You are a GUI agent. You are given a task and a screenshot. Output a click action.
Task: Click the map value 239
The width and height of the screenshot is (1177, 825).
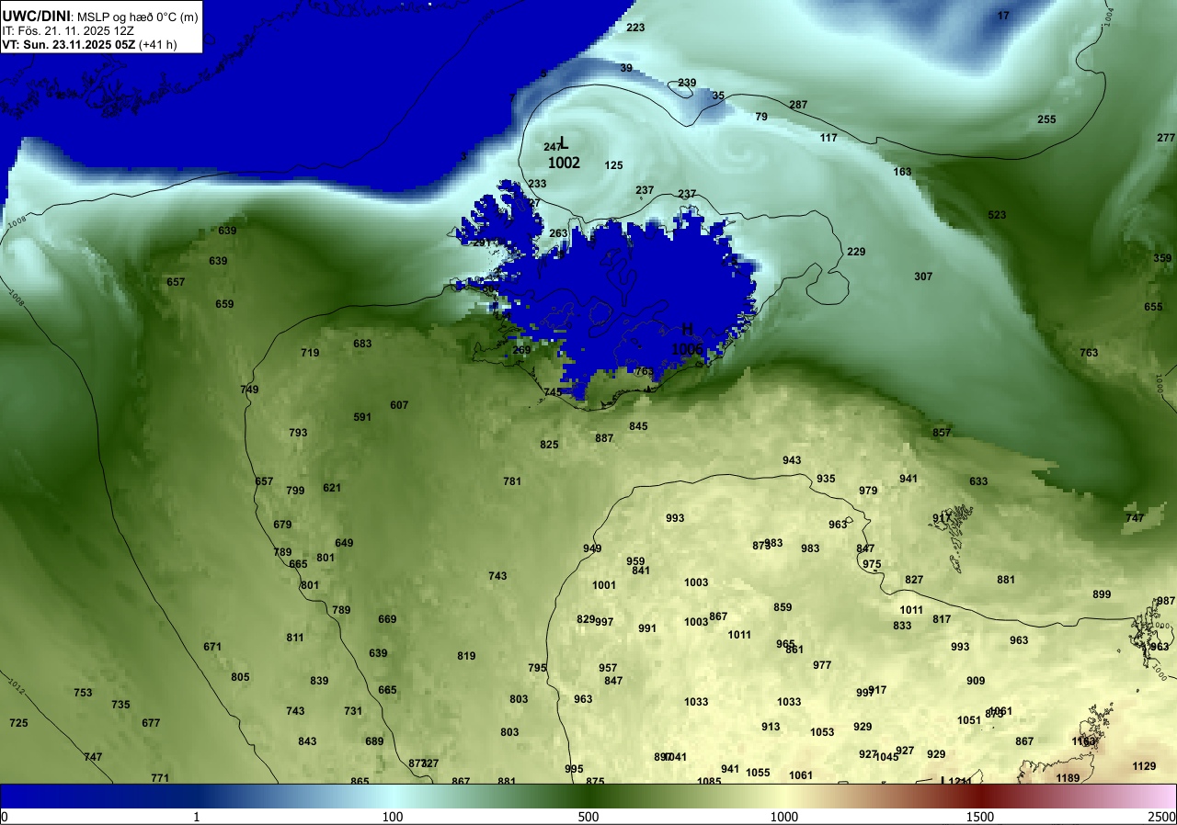tap(687, 83)
